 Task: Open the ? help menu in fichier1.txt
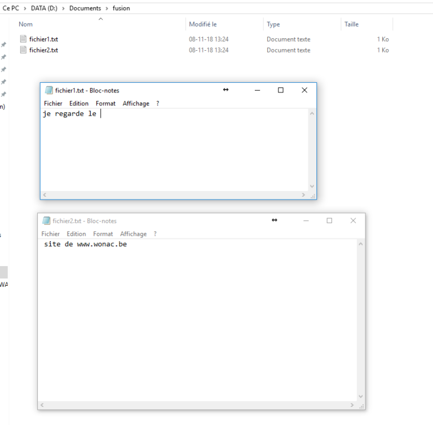coord(158,104)
